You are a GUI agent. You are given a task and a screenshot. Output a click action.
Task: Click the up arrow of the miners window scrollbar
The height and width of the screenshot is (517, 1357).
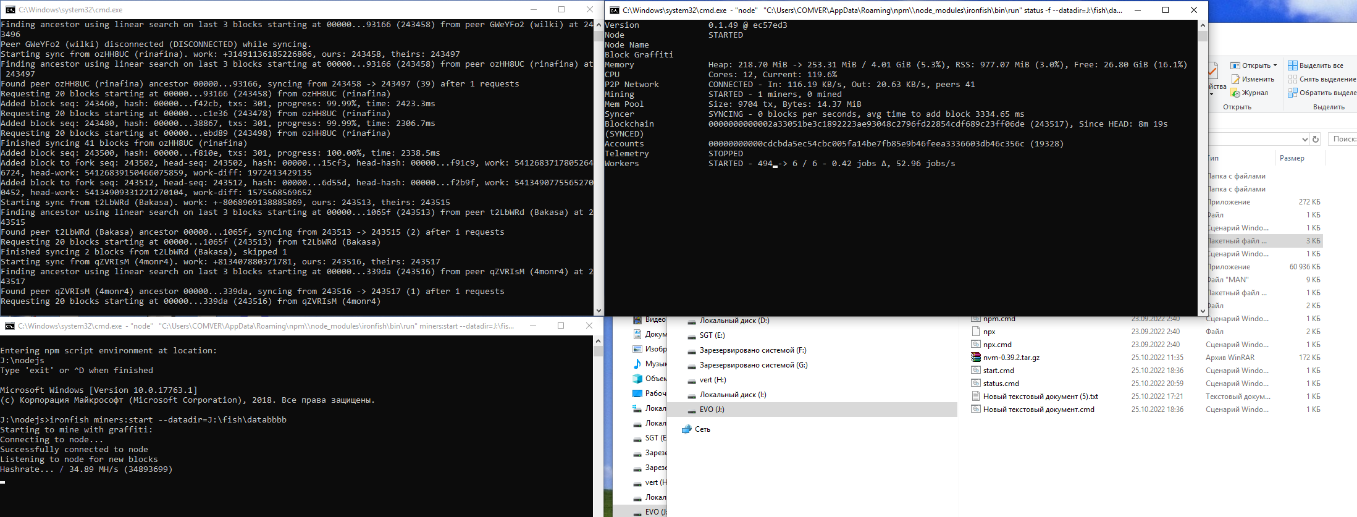(598, 340)
